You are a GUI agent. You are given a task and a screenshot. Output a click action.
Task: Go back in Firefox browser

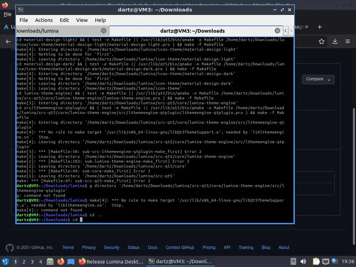coord(8,42)
